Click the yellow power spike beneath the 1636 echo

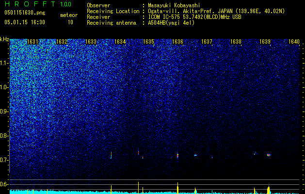coord(177,188)
